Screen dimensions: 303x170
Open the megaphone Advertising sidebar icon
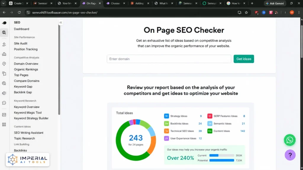coord(4,93)
